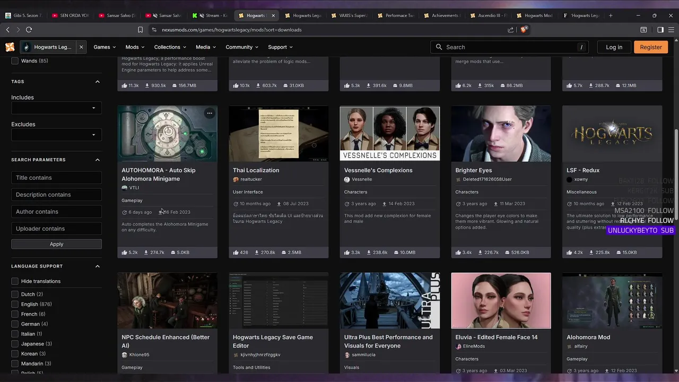This screenshot has height=382, width=679.
Task: Reload the page with refresh icon
Action: click(x=29, y=30)
